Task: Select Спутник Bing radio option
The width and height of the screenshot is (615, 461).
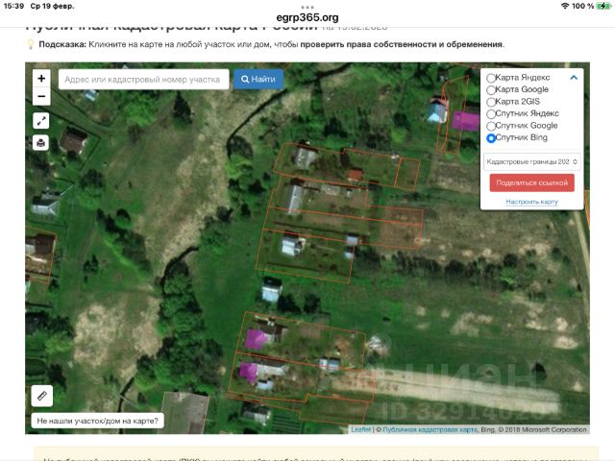Action: (491, 138)
